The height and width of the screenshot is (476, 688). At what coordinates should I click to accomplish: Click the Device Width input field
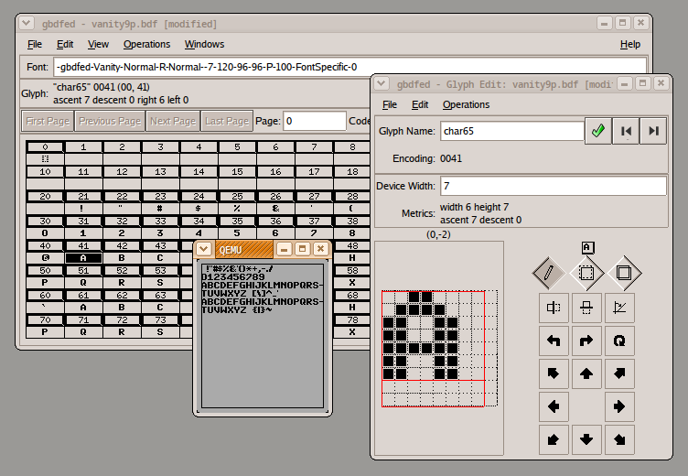click(553, 186)
